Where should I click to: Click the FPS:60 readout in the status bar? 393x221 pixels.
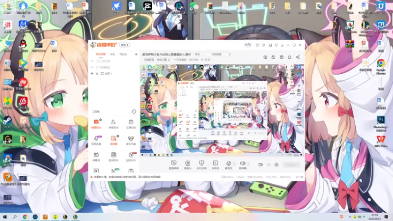tap(240, 177)
